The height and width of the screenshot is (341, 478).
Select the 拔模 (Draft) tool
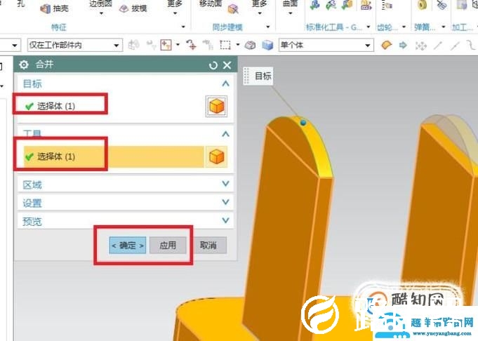pyautogui.click(x=124, y=8)
